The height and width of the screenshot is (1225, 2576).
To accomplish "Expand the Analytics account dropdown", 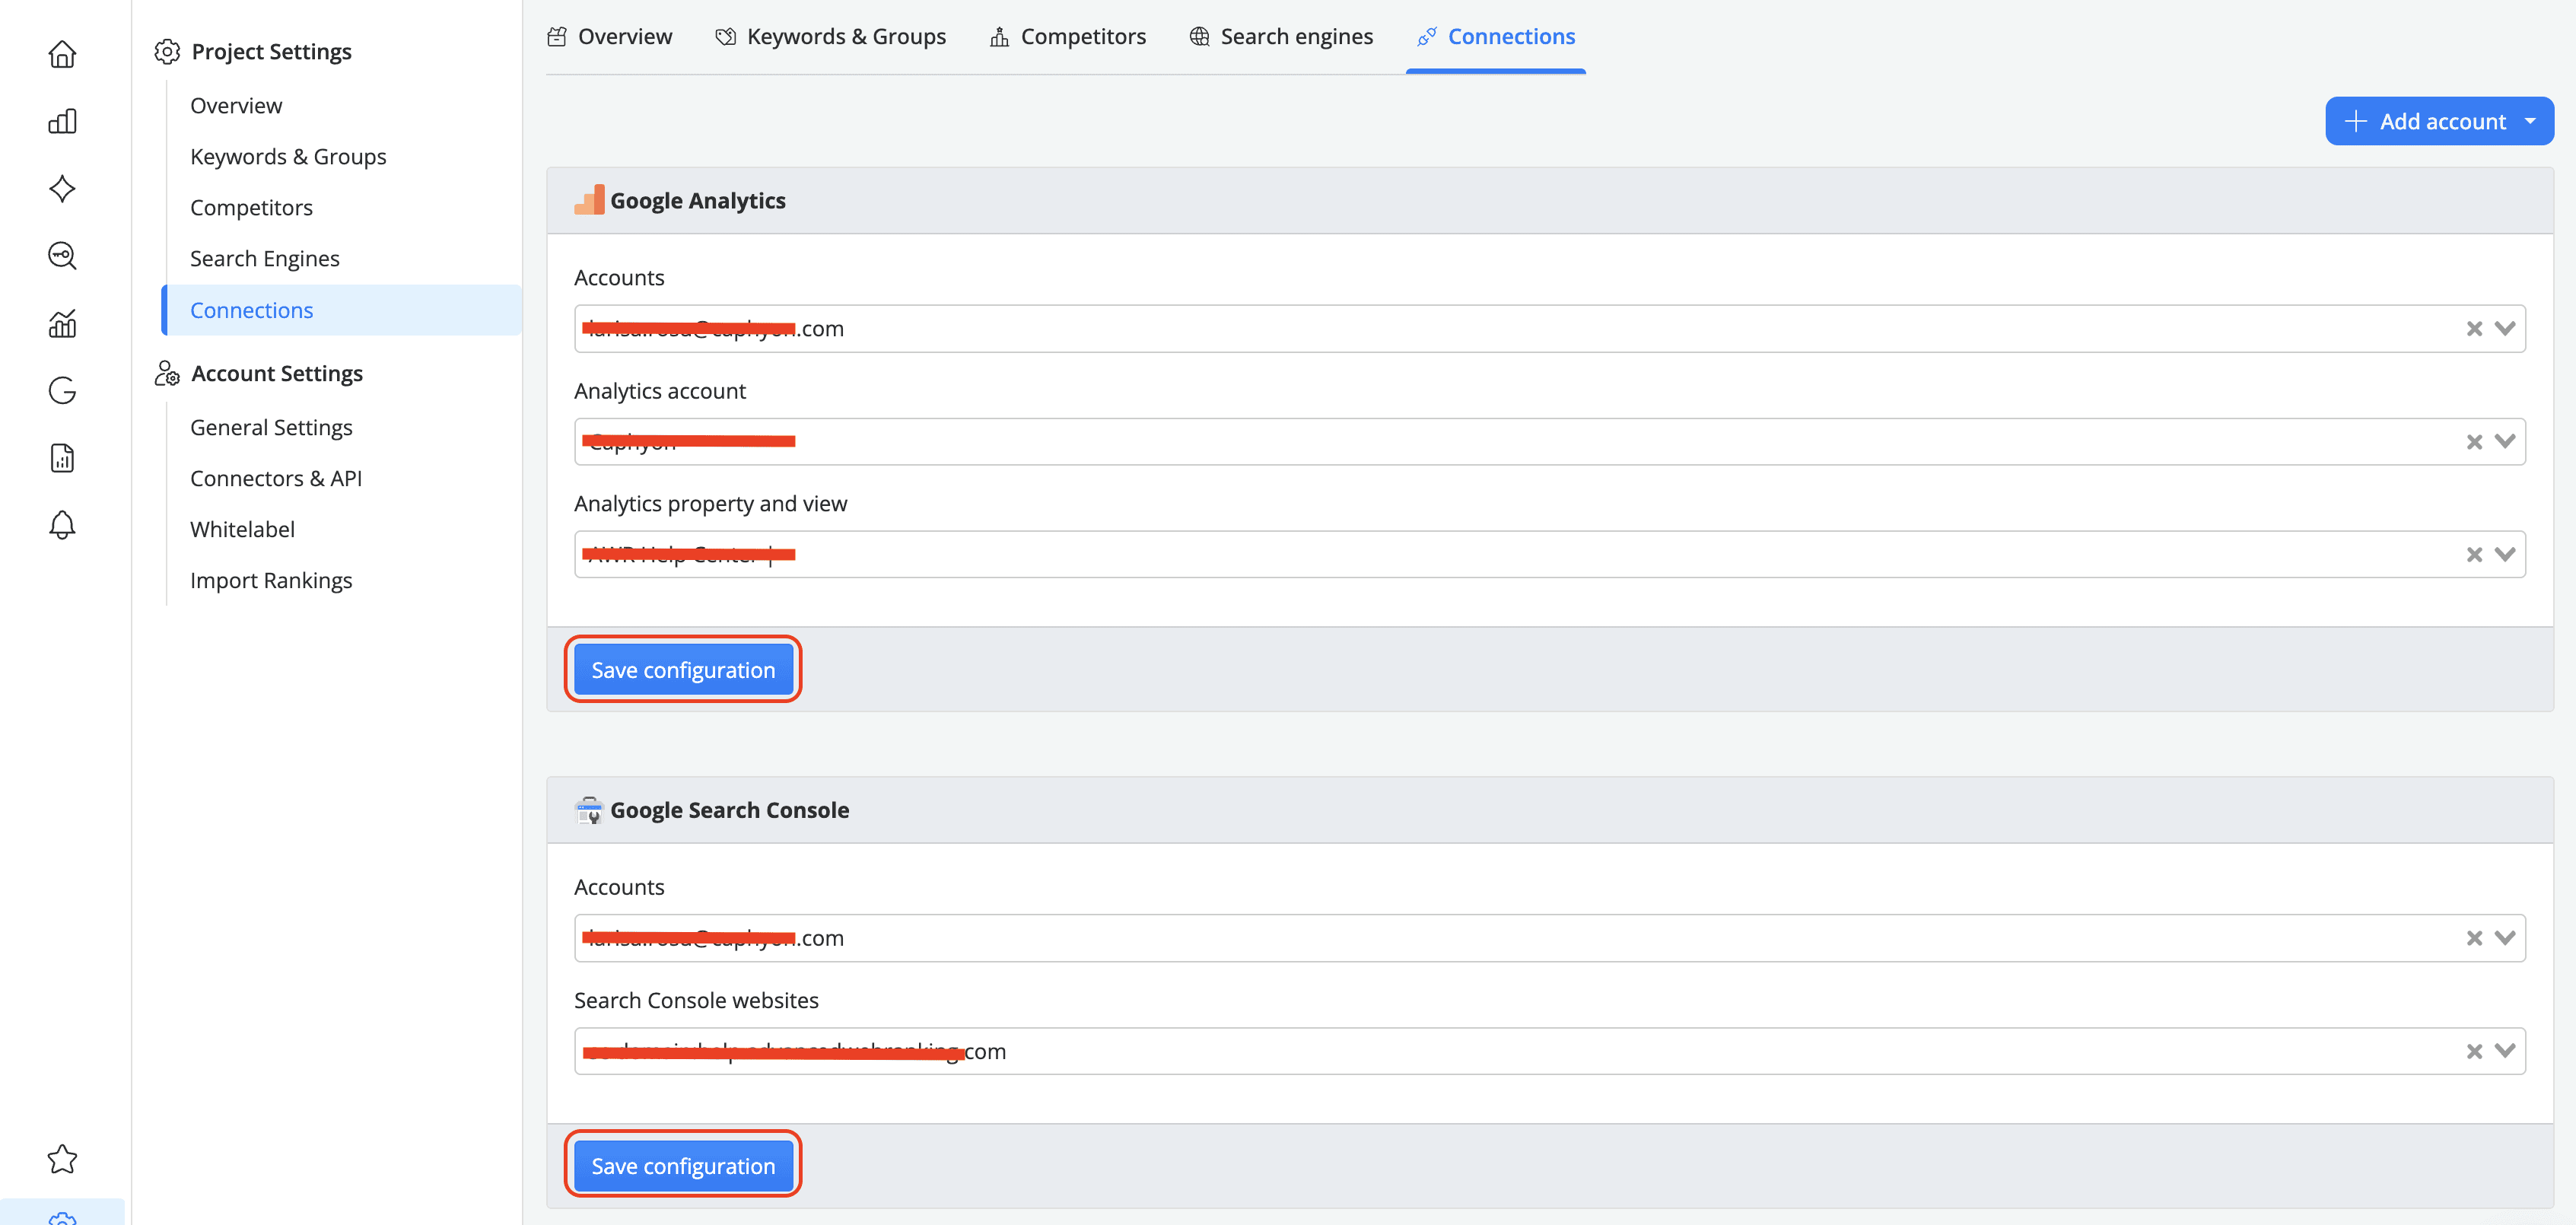I will [2504, 441].
